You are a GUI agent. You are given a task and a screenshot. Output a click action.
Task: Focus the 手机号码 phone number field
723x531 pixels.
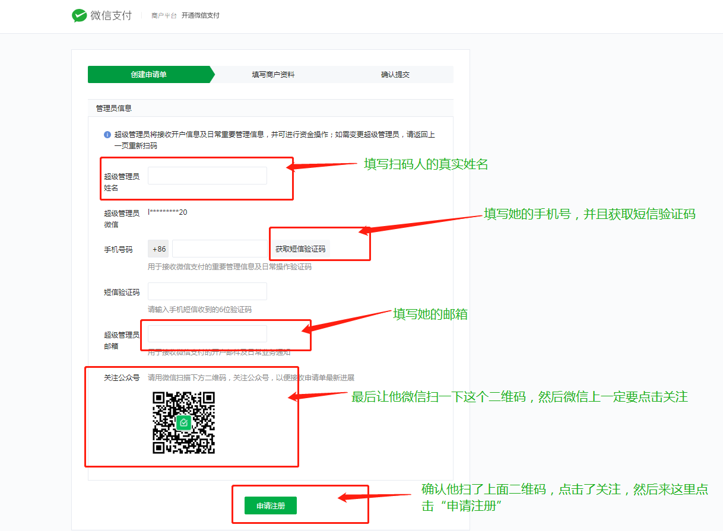[x=220, y=249]
